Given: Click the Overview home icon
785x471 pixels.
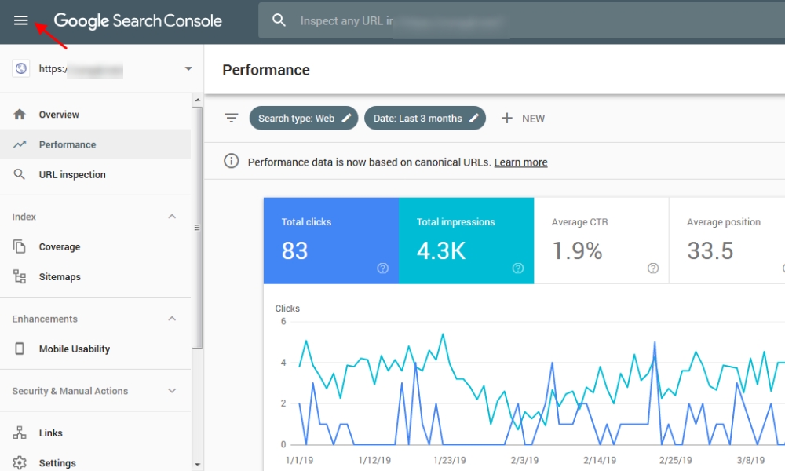Looking at the screenshot, I should [x=20, y=115].
